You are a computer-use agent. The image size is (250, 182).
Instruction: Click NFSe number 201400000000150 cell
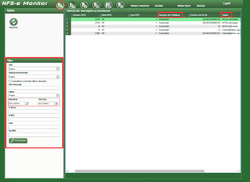[x=211, y=23]
